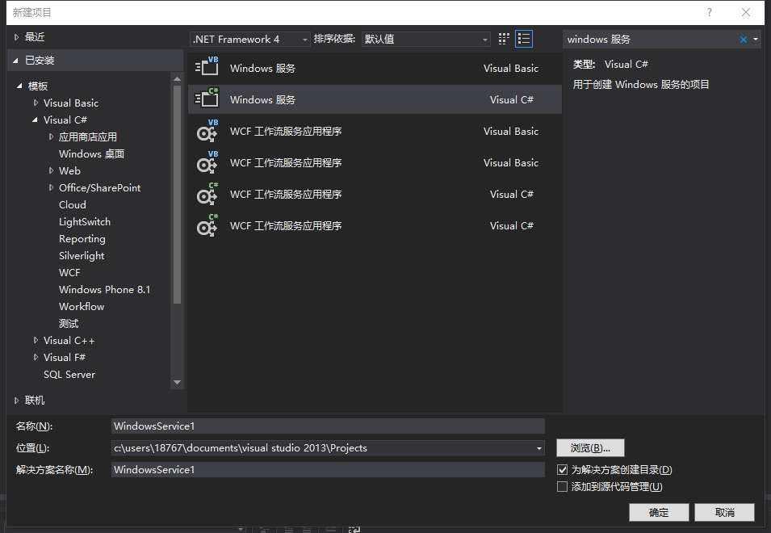771x533 pixels.
Task: Select Windows Phone 8.1 category
Action: [x=104, y=290]
